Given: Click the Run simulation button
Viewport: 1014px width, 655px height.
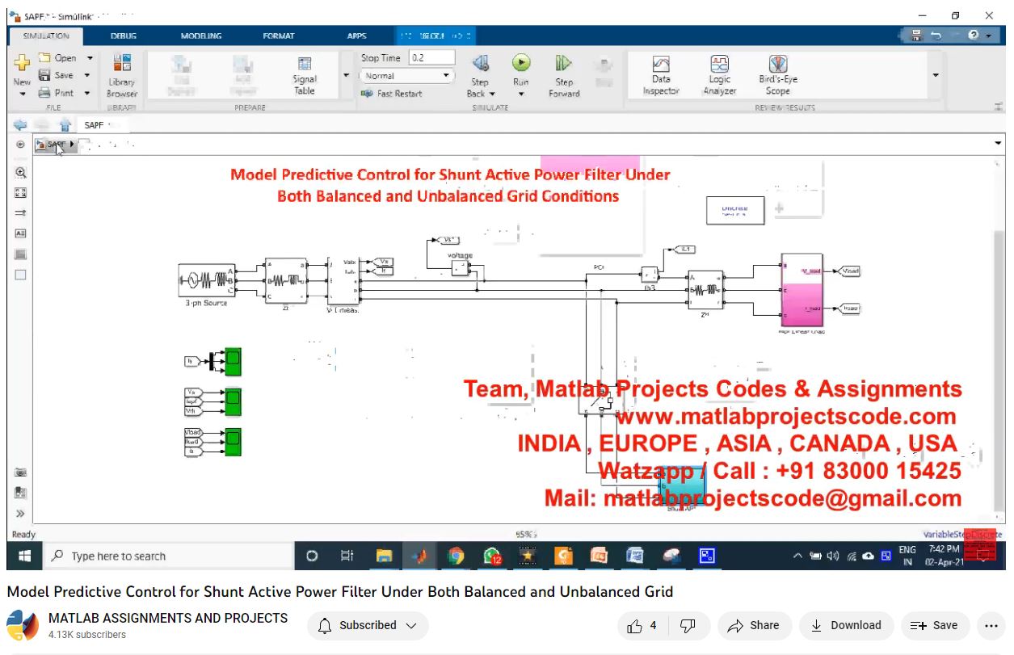Looking at the screenshot, I should click(x=521, y=64).
